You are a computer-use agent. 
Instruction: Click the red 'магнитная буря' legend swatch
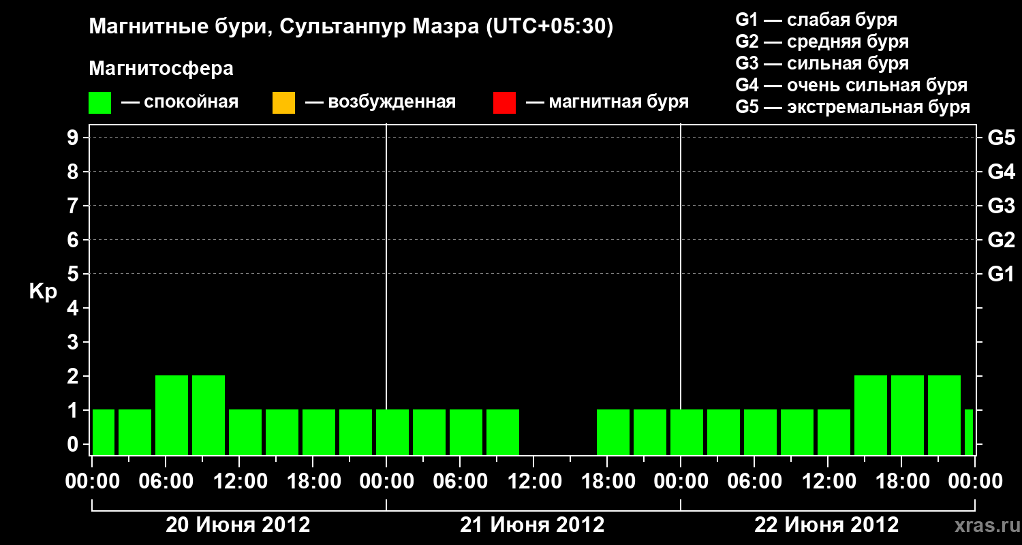click(x=504, y=103)
